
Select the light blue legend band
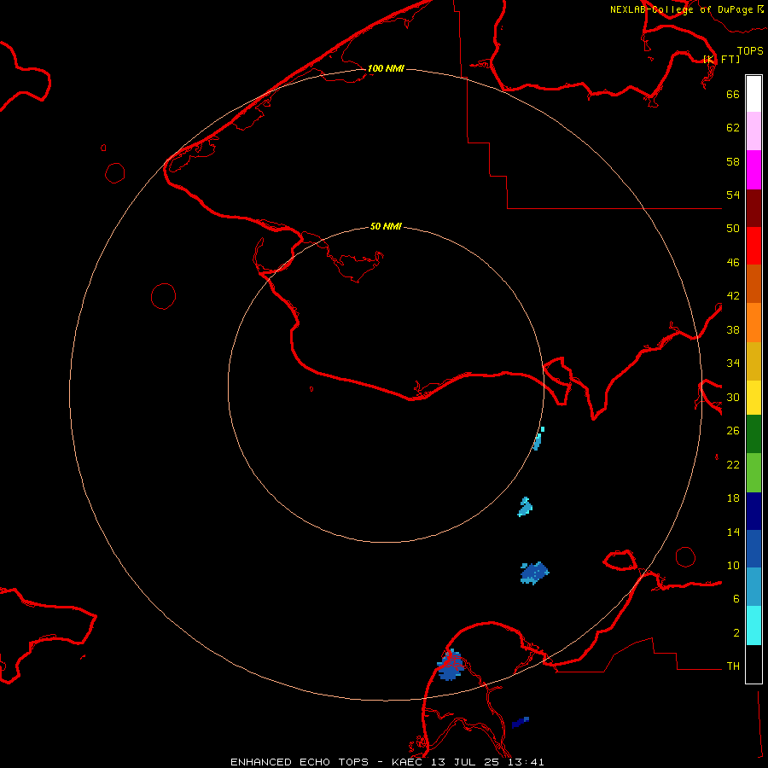[753, 587]
